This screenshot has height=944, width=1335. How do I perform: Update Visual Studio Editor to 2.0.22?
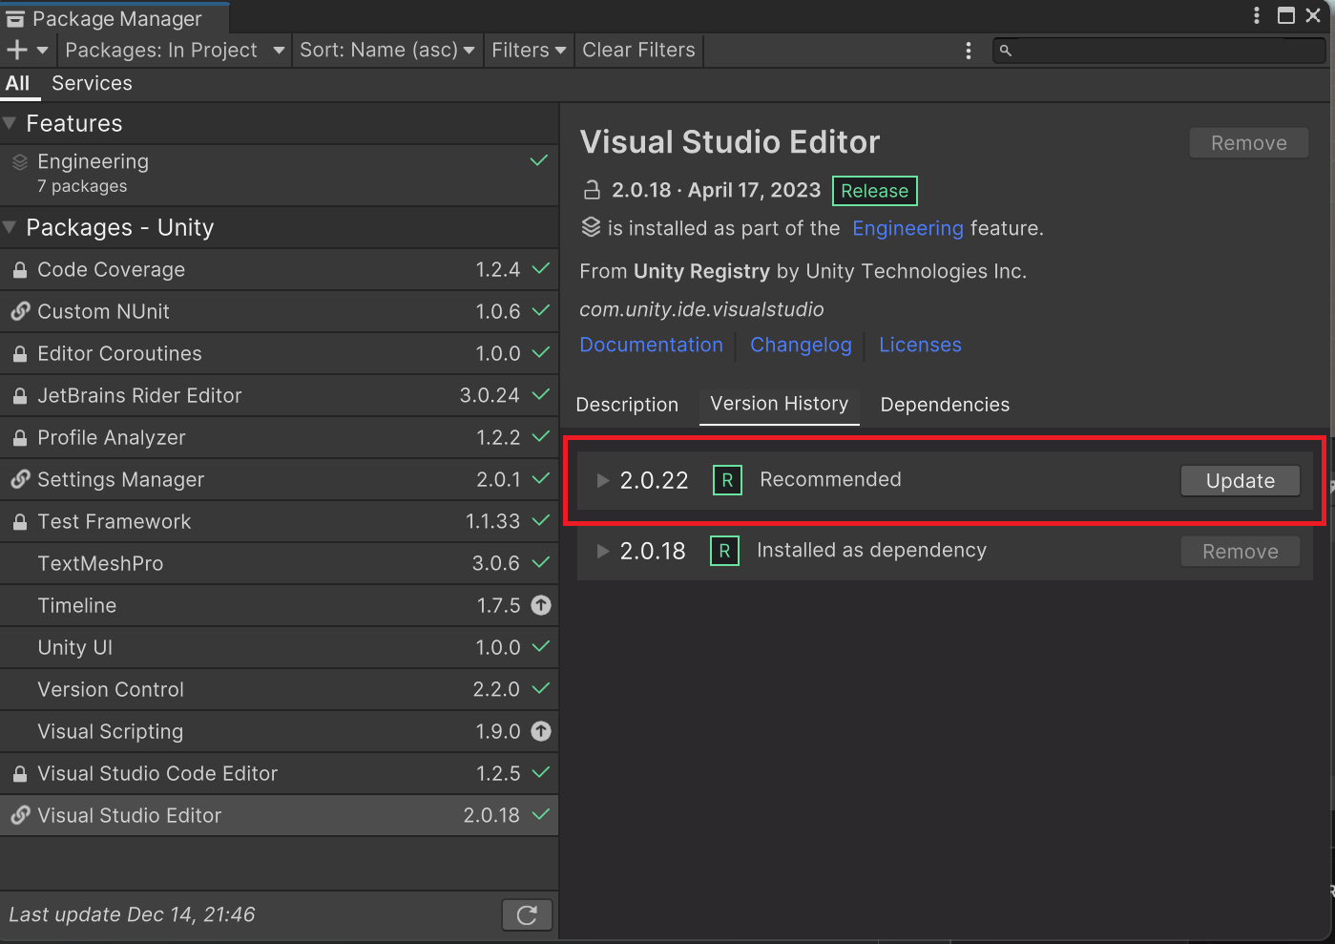coord(1240,480)
